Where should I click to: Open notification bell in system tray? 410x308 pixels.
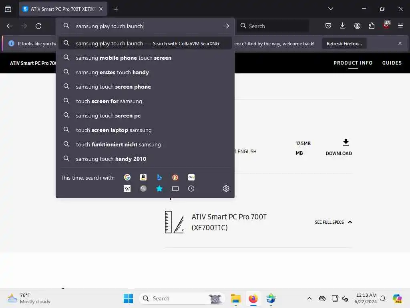[383, 298]
